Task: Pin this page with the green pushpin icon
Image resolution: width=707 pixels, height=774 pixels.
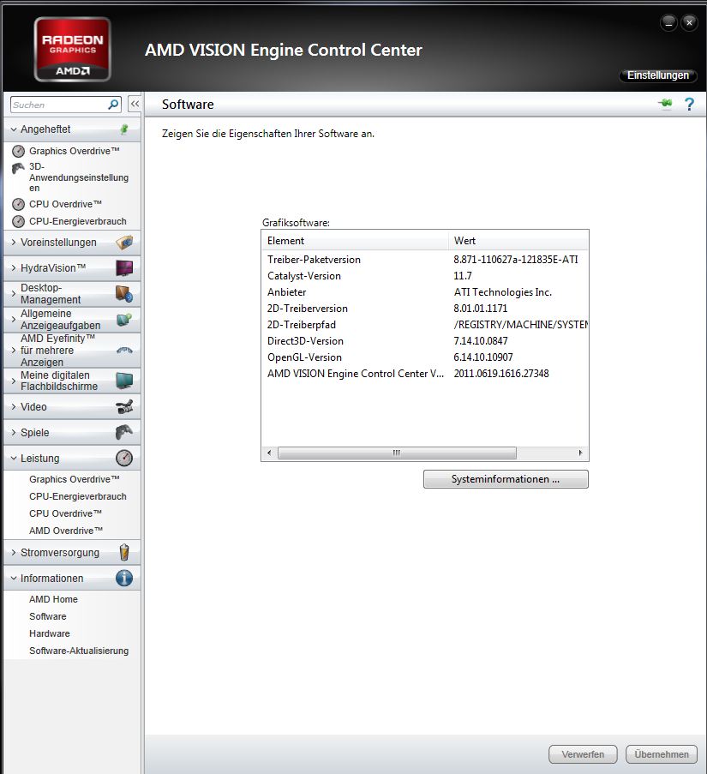Action: pos(665,103)
